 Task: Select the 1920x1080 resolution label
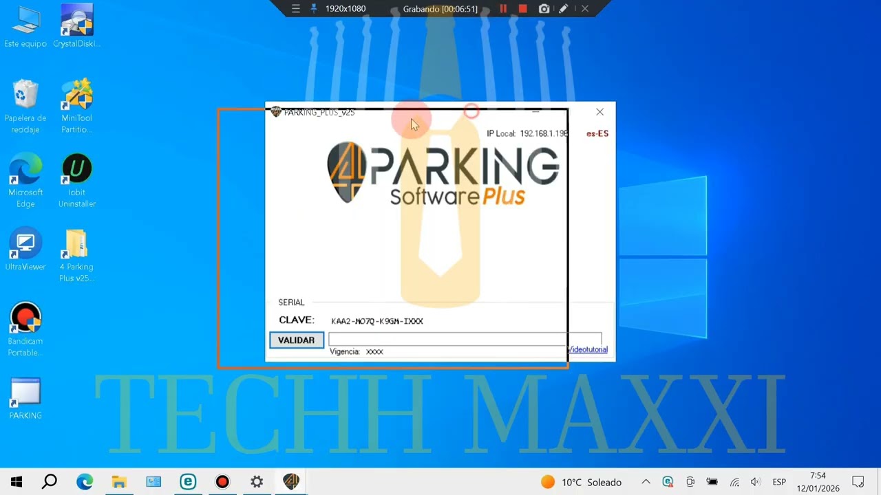[346, 9]
